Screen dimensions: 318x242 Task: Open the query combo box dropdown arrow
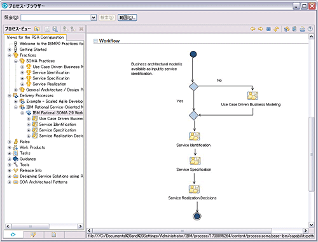tap(93, 18)
